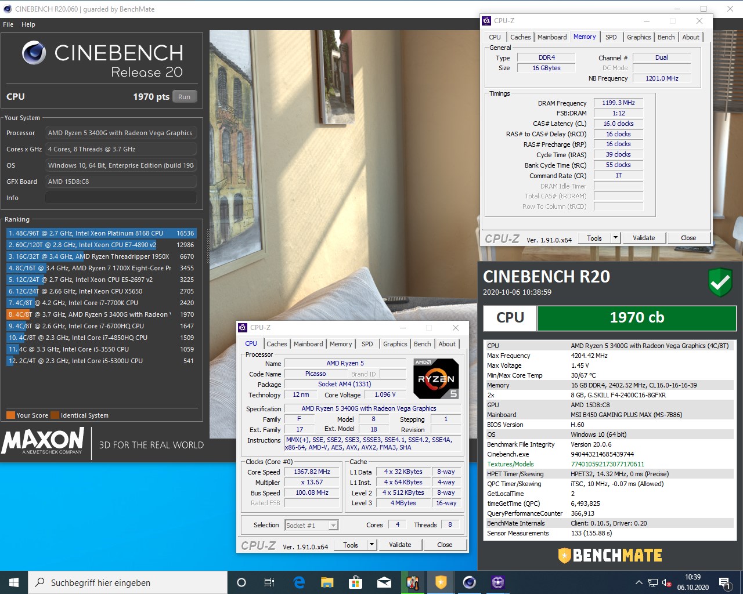This screenshot has height=594, width=743.
Task: Open Graphics tab in lower CPU-Z window
Action: point(395,344)
